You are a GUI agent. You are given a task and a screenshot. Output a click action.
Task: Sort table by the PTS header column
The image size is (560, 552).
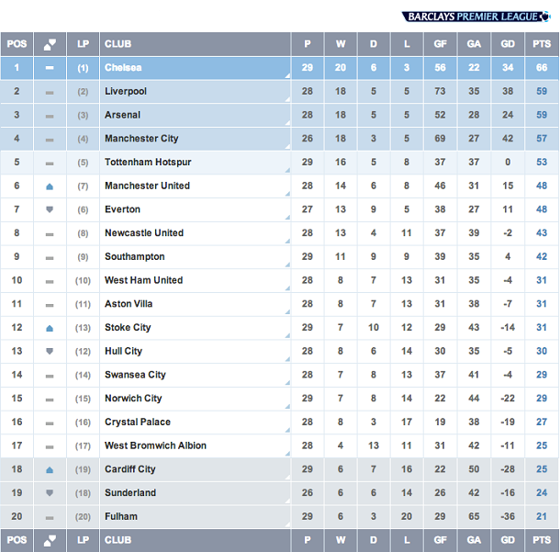(x=542, y=44)
